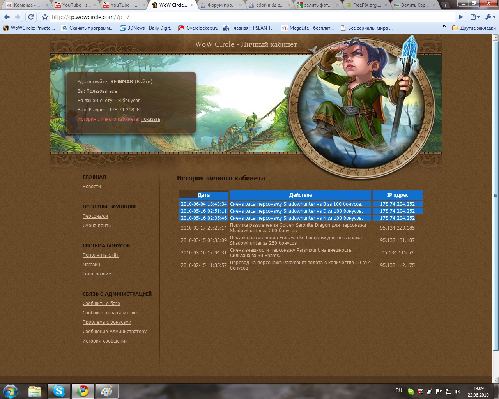This screenshot has width=499, height=399.
Task: Click the Действие column header
Action: coord(301,195)
